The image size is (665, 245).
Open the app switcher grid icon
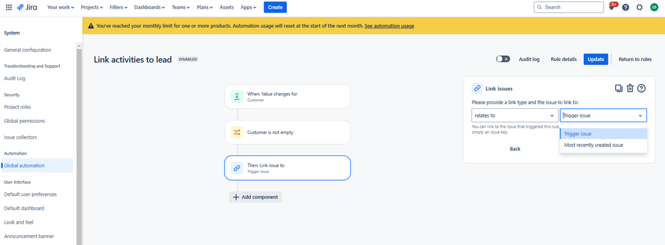9,7
